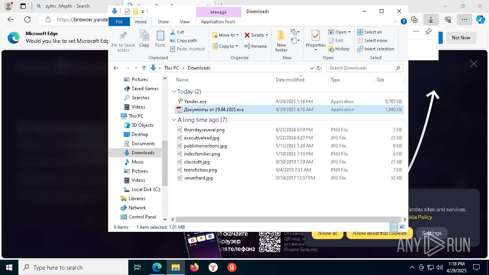
Task: Minimize the ribbon chevron
Action: coord(396,22)
